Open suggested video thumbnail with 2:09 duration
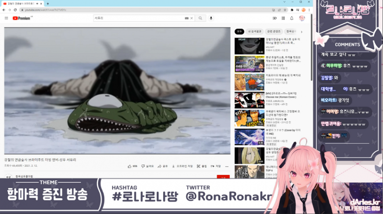Viewport: 383px width, 214px height. pos(249,156)
